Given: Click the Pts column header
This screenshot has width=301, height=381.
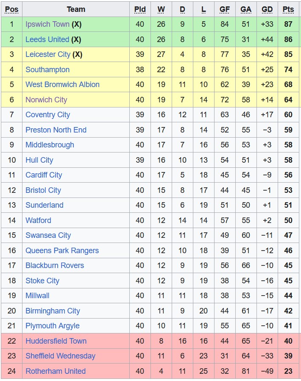Looking at the screenshot, I should pyautogui.click(x=288, y=9).
